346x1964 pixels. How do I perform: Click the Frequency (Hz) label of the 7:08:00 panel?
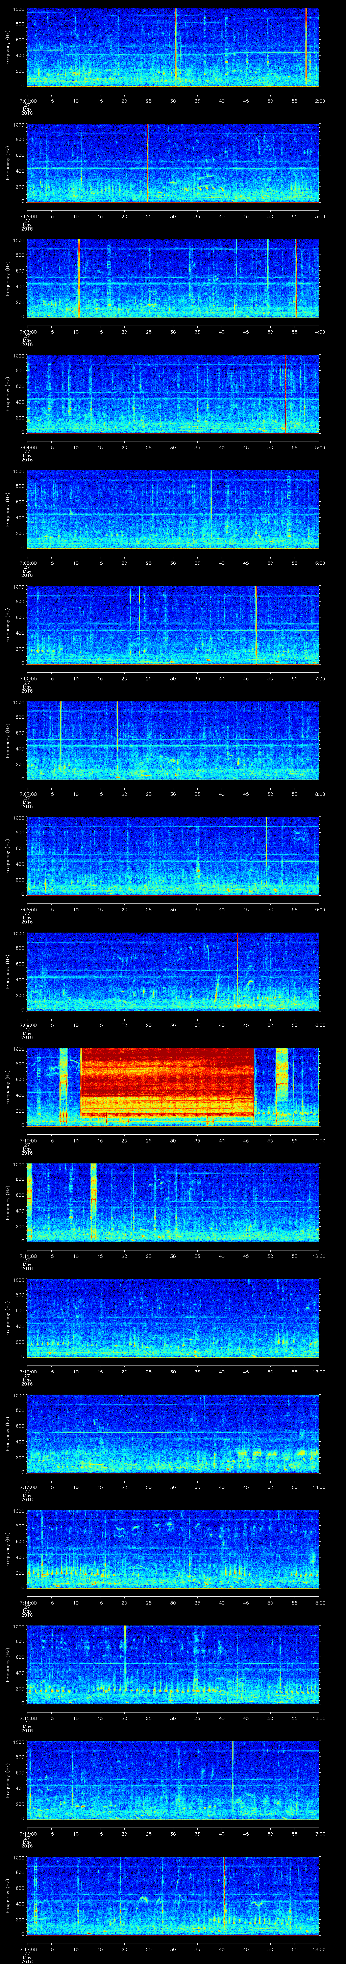(x=8, y=856)
